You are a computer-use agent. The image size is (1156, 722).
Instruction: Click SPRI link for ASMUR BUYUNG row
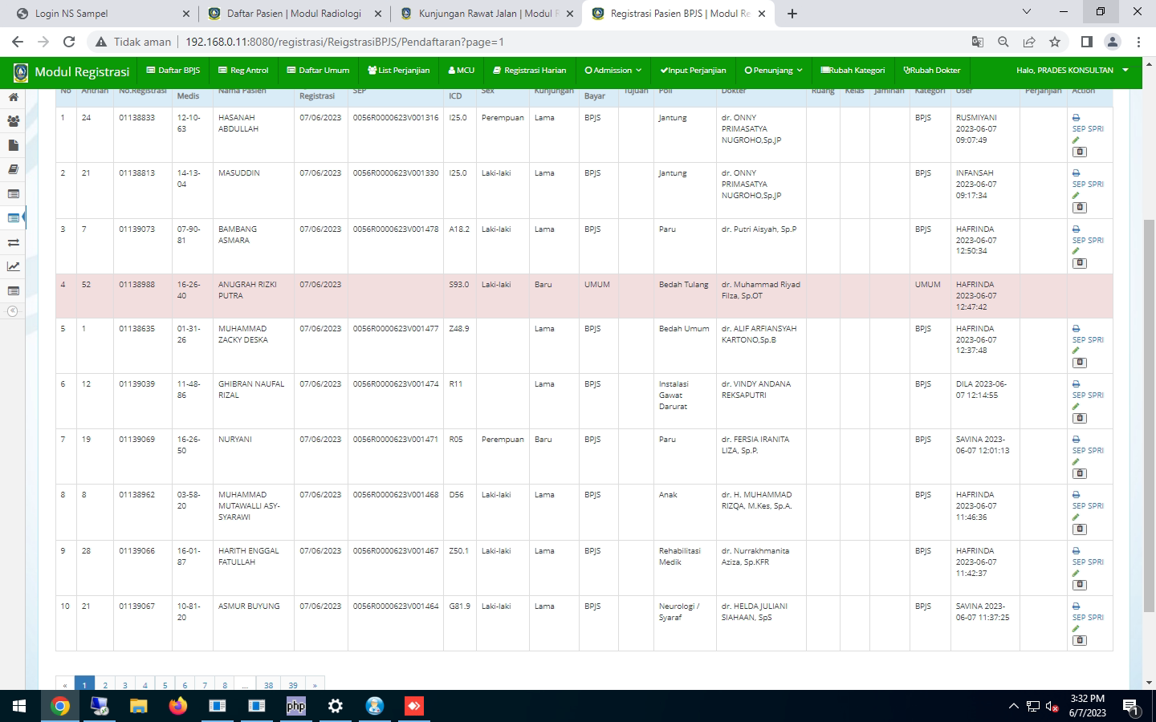pyautogui.click(x=1096, y=618)
